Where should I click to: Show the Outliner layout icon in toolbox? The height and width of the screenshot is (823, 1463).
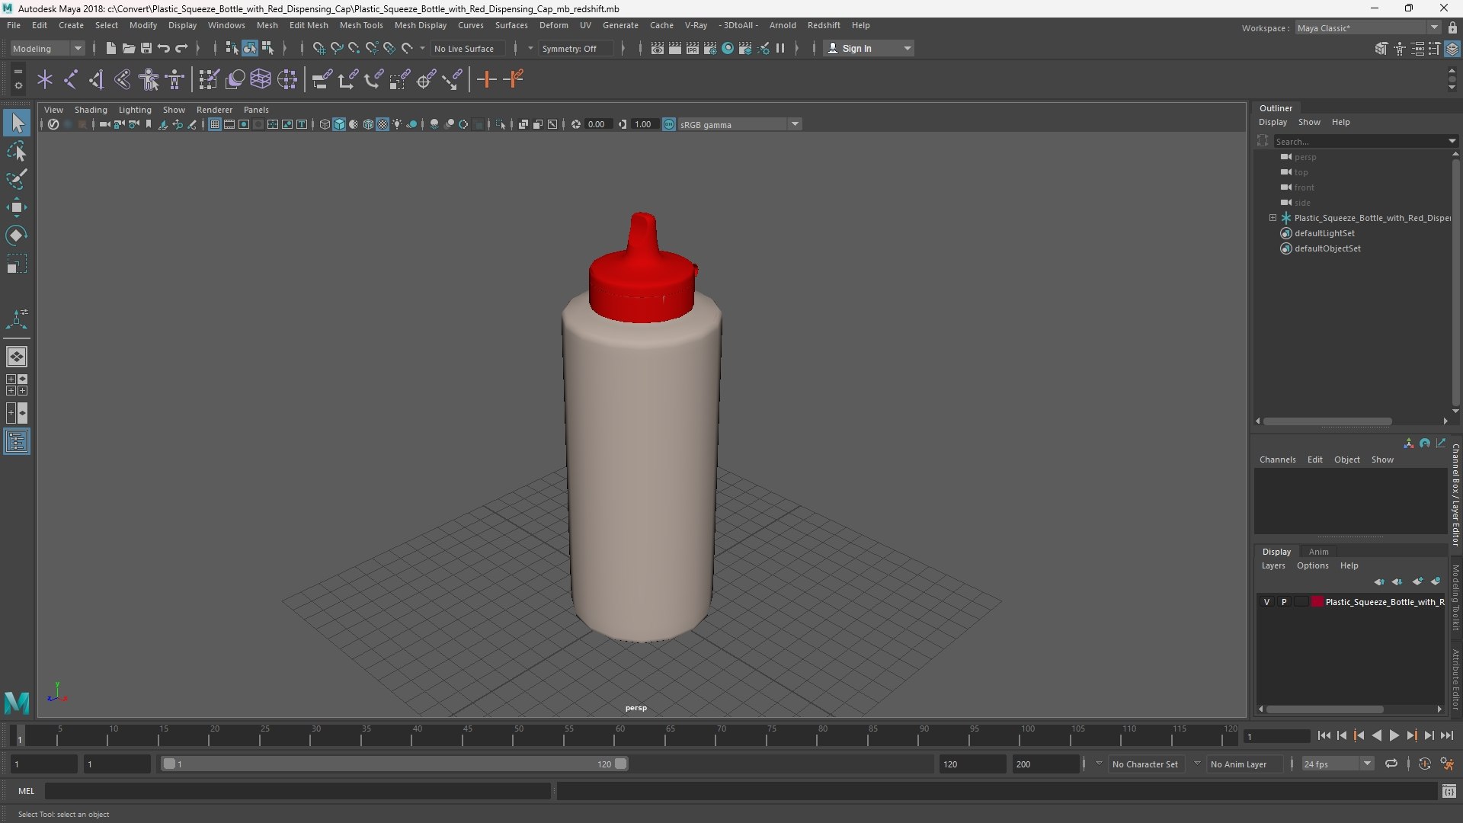coord(17,442)
